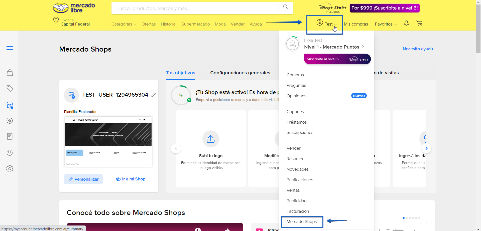
Task: Open the shopping cart icon
Action: [420, 23]
